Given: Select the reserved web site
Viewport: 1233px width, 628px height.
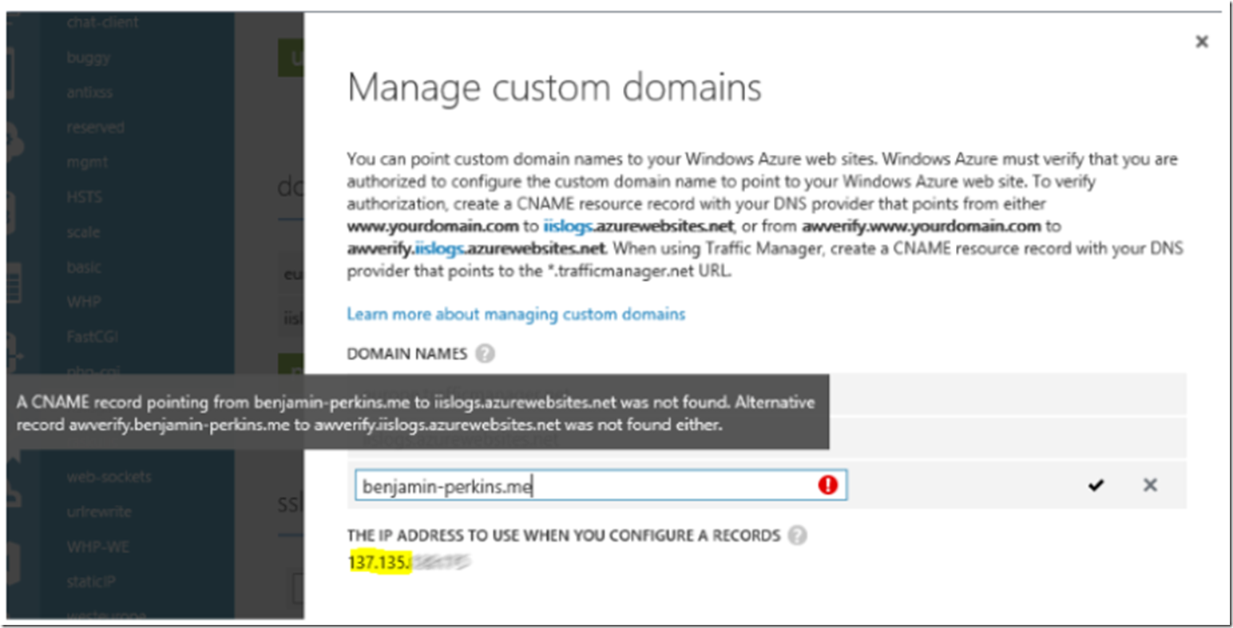Looking at the screenshot, I should pos(95,128).
